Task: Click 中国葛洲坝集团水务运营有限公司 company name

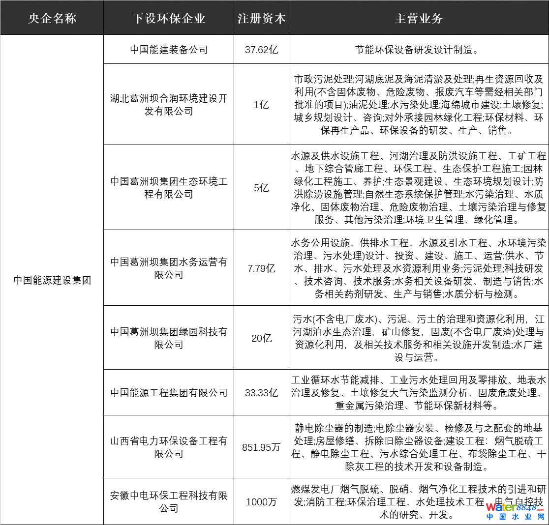Action: pyautogui.click(x=169, y=268)
